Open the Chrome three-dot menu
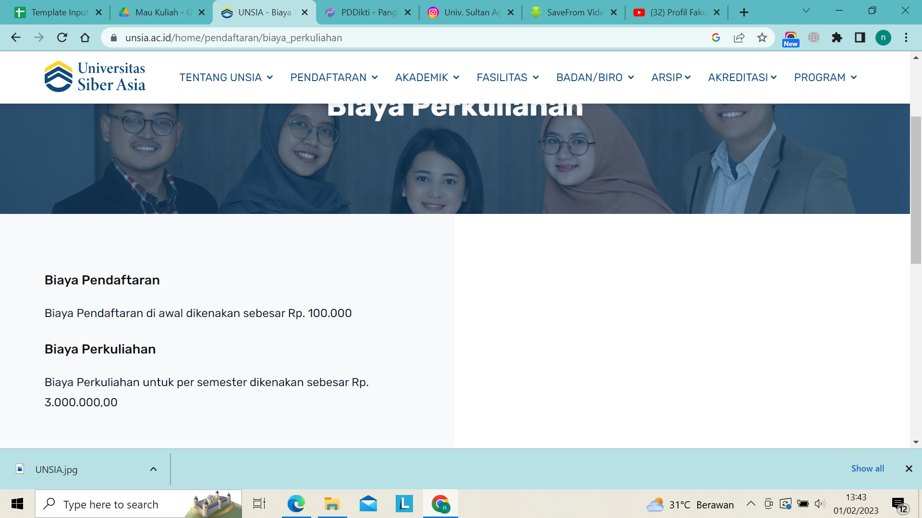The height and width of the screenshot is (518, 922). click(906, 37)
